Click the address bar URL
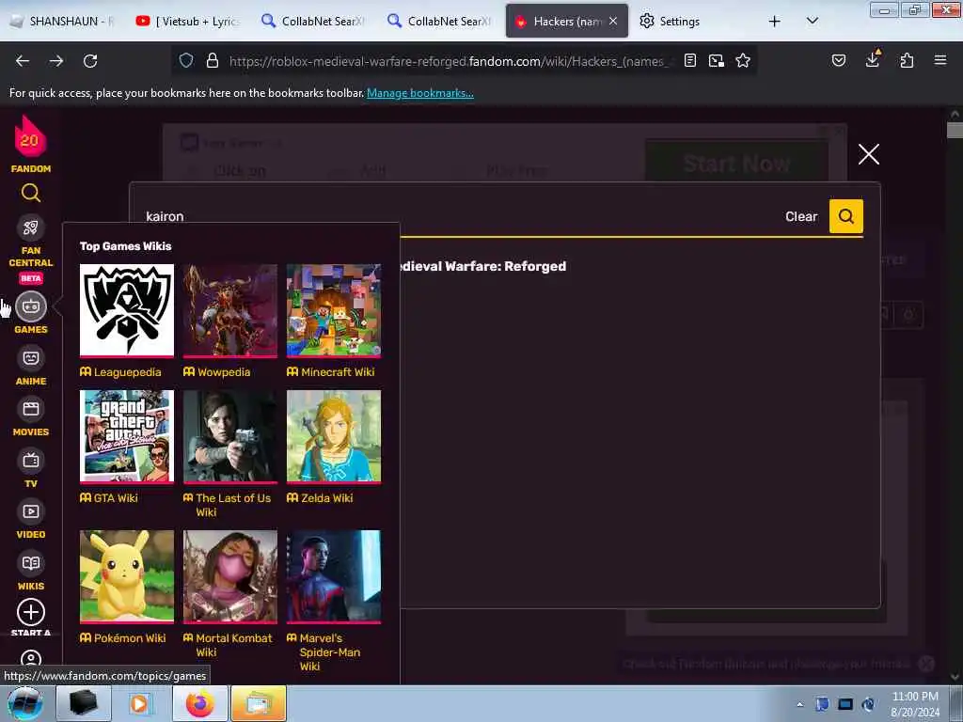The image size is (963, 722). click(451, 61)
